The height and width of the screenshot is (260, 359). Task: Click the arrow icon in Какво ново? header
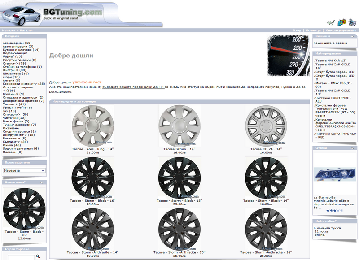[x=42, y=182]
